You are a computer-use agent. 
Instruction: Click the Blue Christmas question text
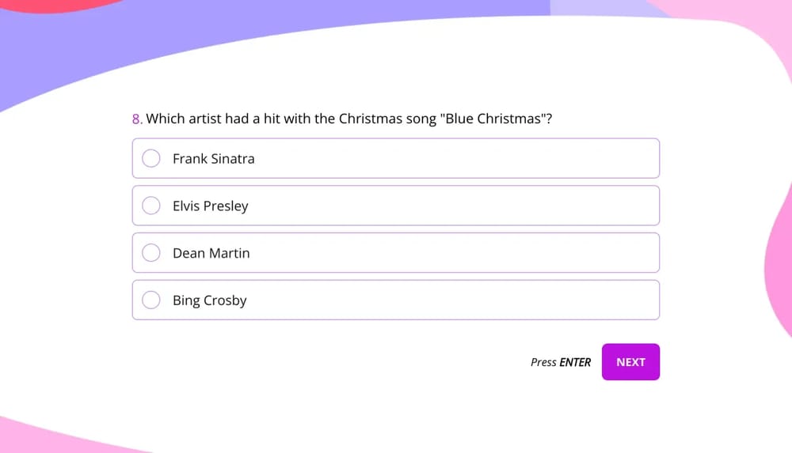(x=348, y=119)
